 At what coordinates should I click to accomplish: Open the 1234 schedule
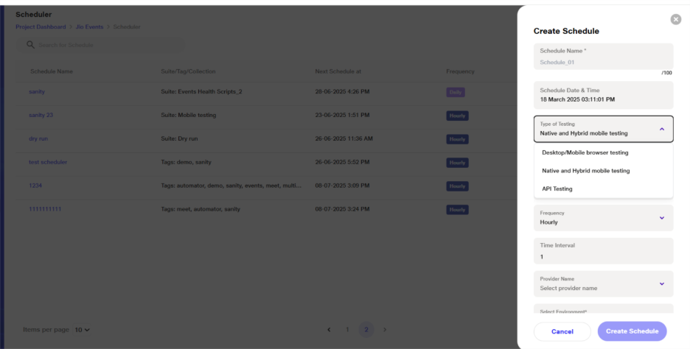coord(35,186)
